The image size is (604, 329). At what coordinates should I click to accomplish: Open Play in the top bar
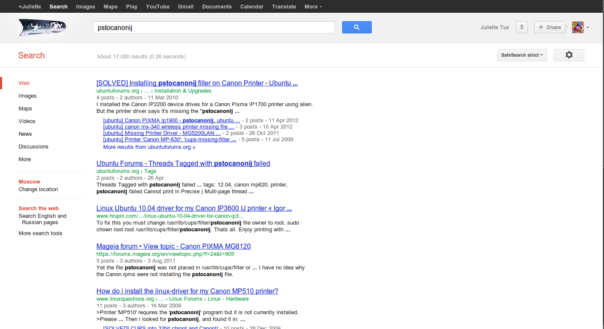pyautogui.click(x=132, y=6)
